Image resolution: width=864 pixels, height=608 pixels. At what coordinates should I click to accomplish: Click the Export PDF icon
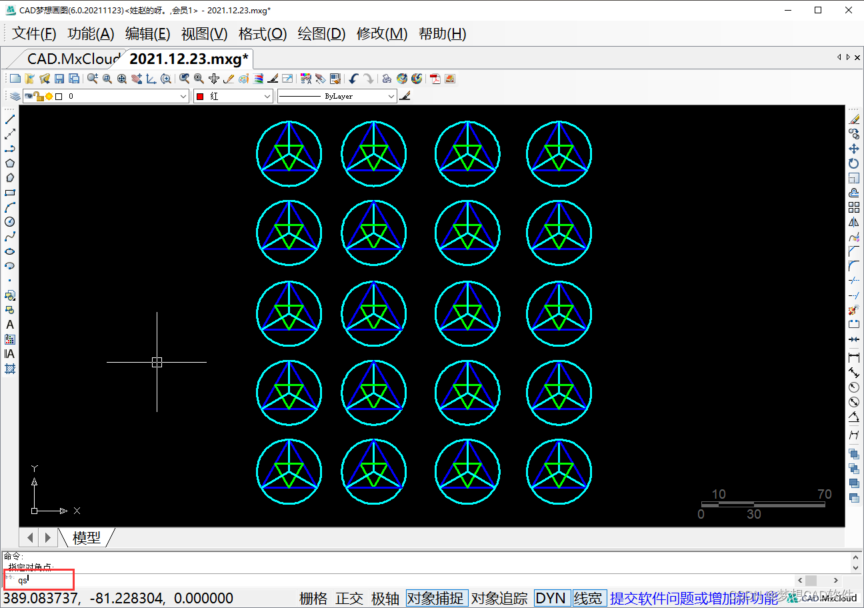[x=435, y=79]
